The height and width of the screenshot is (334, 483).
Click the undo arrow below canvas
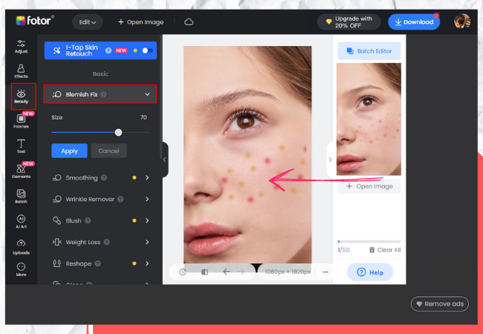point(226,272)
